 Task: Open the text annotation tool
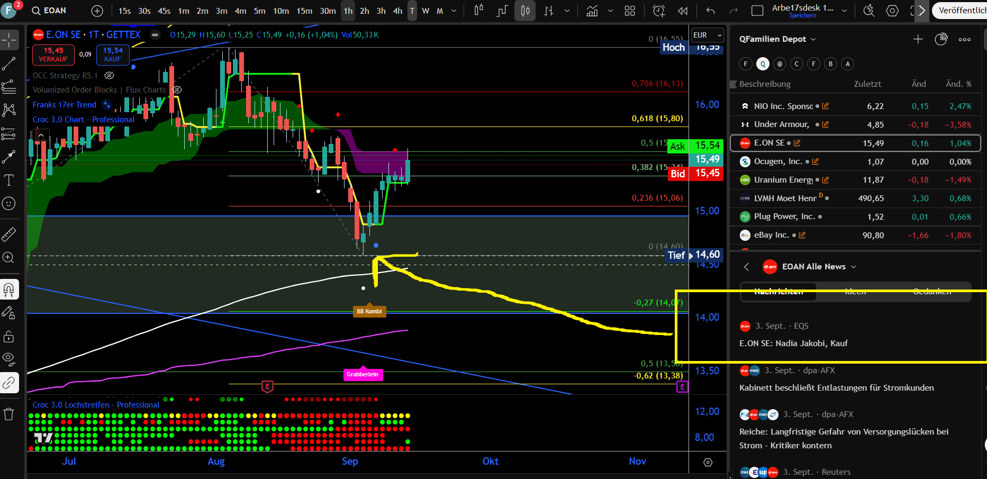click(x=9, y=180)
